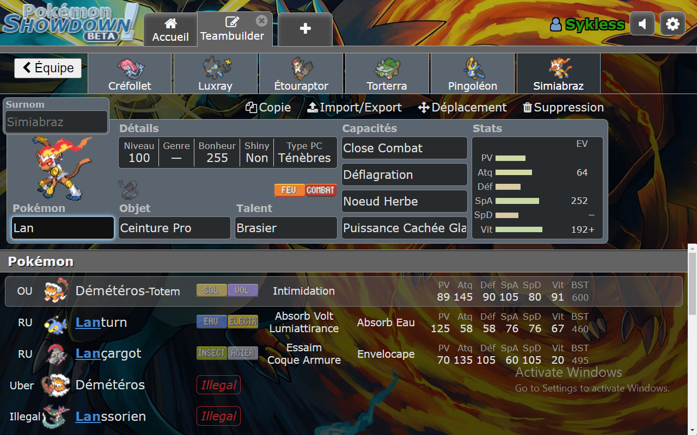The height and width of the screenshot is (435, 697).
Task: Click the Illegal tag beside Démétéros
Action: [218, 385]
